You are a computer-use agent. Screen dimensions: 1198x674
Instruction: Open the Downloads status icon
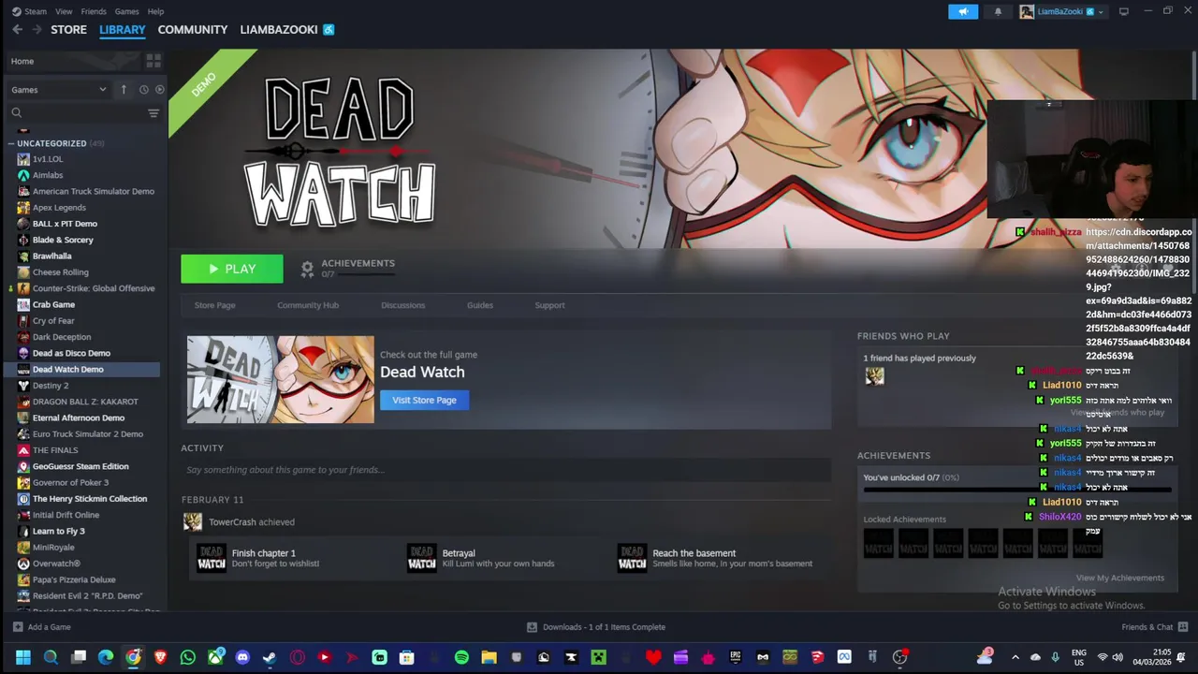pyautogui.click(x=532, y=627)
